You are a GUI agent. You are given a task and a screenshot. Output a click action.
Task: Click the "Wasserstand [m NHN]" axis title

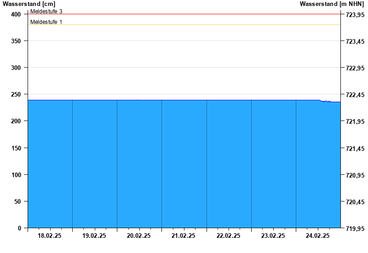click(332, 4)
